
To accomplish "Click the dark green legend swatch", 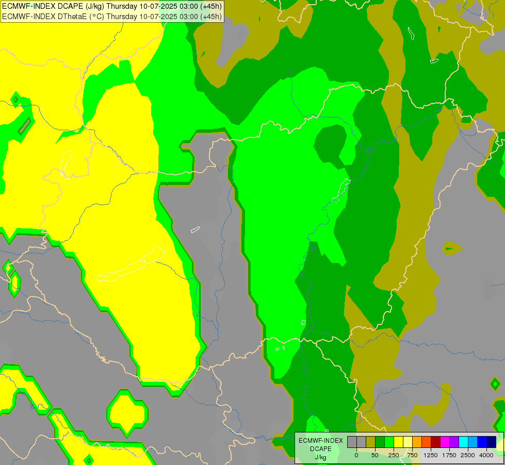I will pos(380,442).
